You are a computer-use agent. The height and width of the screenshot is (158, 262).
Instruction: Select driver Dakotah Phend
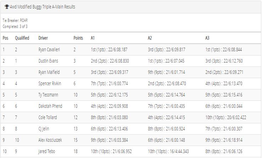[x=50, y=106]
